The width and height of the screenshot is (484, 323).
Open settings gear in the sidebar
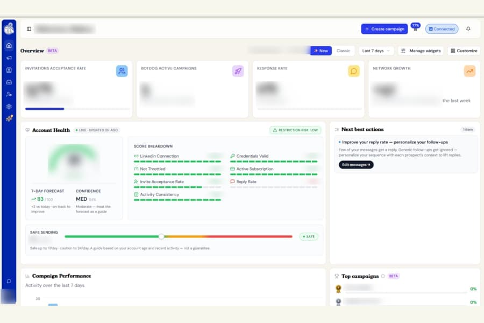coord(9,107)
